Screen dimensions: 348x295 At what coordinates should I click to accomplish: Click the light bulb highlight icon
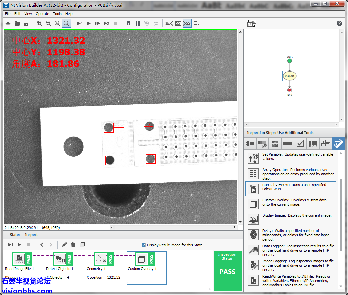pos(128,23)
